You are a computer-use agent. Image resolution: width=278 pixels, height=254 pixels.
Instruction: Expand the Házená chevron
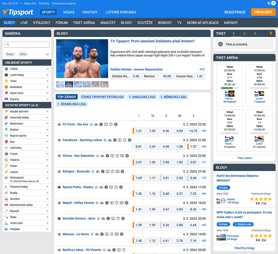tap(47, 160)
